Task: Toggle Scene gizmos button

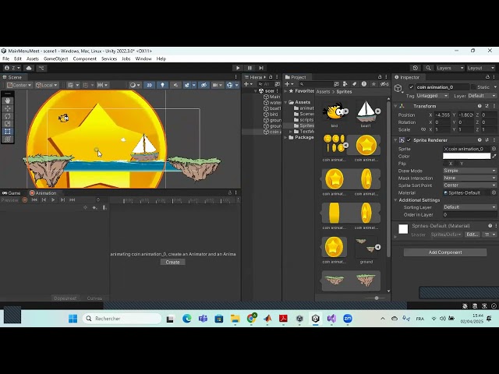Action: (230, 85)
